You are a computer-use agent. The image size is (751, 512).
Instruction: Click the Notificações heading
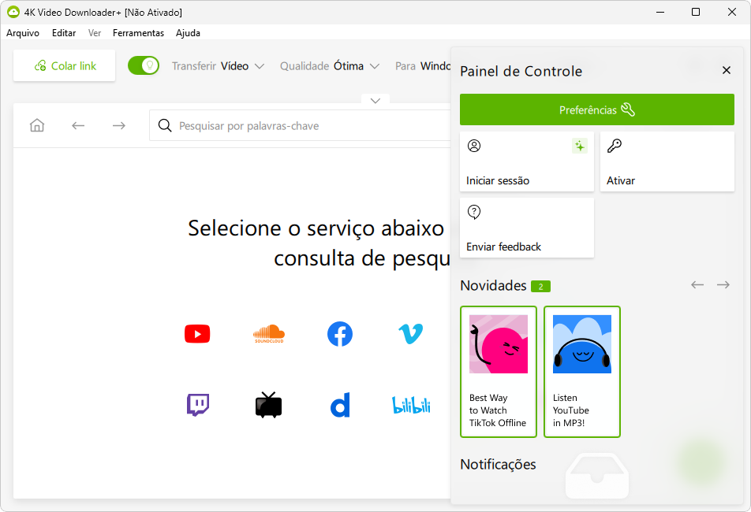[x=498, y=464]
